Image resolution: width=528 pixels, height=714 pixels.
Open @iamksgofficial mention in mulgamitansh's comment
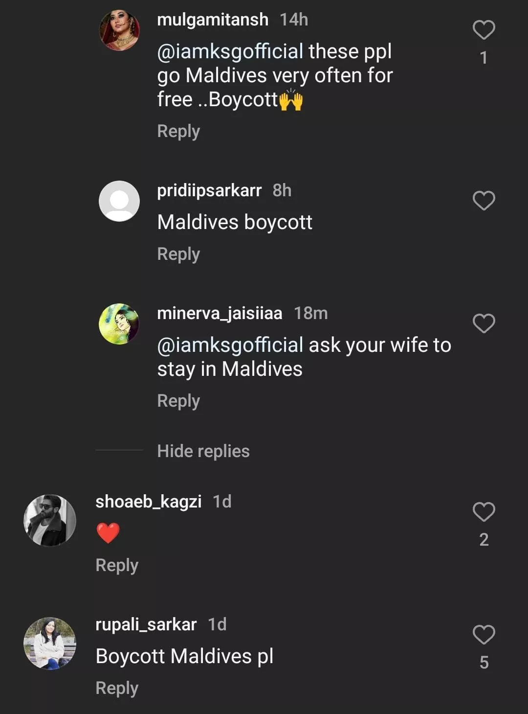pos(230,51)
